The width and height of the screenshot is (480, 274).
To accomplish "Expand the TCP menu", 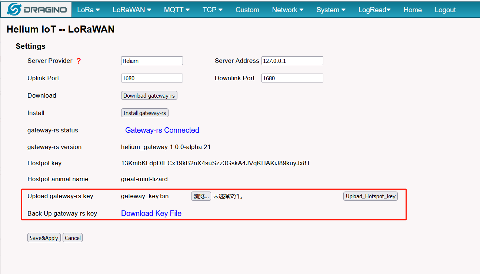I will [213, 10].
